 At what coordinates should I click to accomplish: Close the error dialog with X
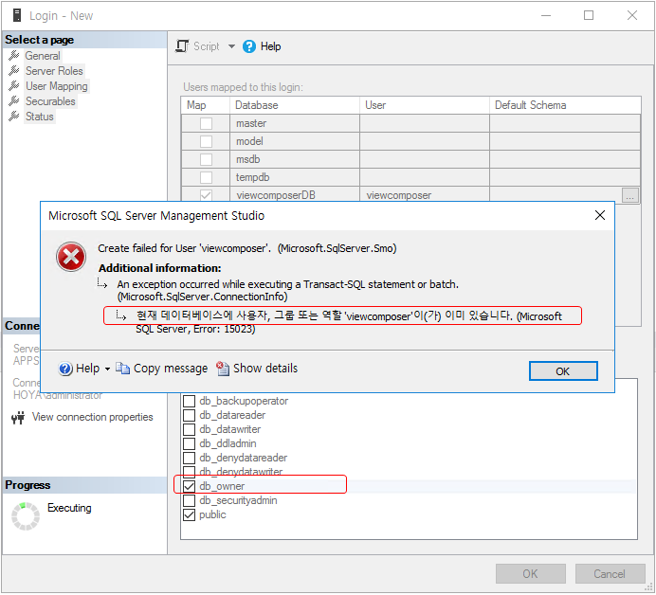(600, 215)
